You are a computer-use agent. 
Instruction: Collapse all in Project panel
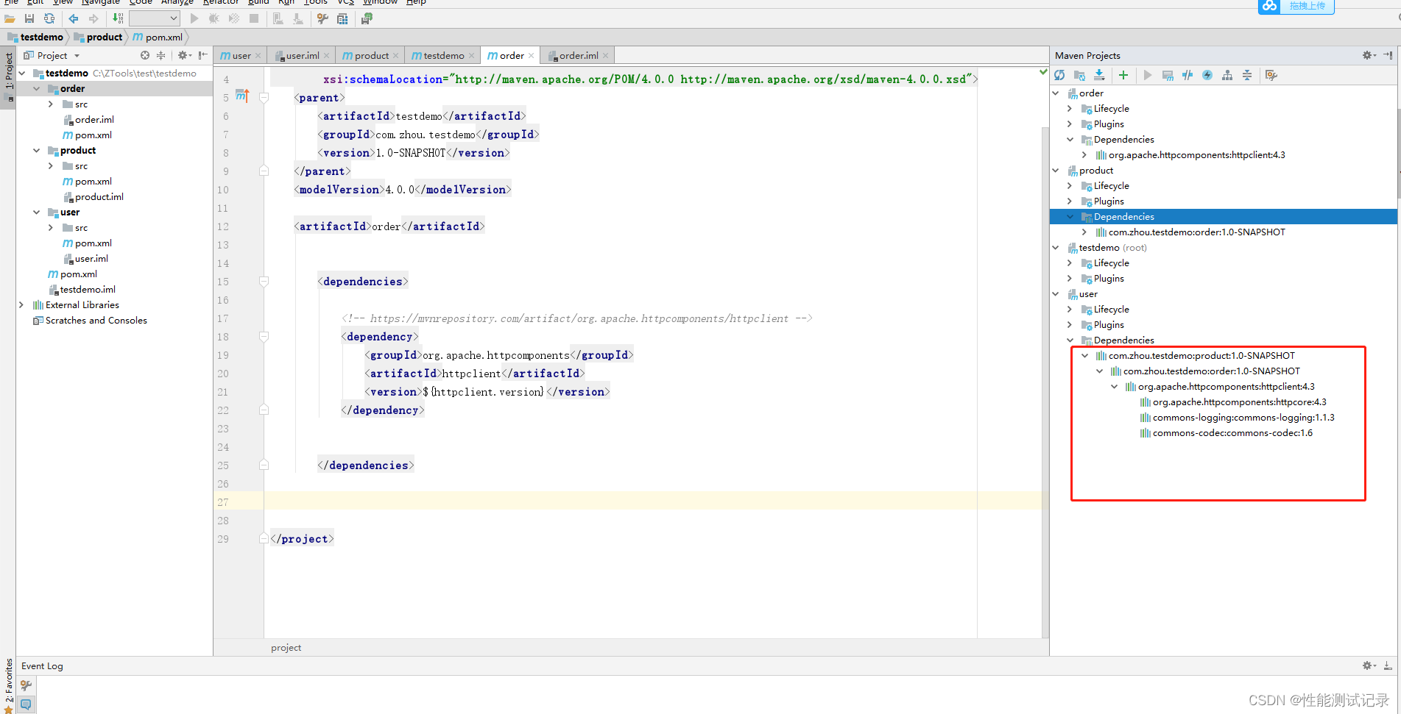pos(160,55)
